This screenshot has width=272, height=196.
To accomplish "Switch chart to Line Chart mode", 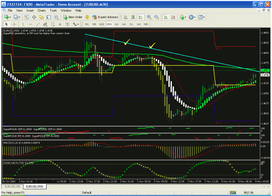I will pos(140,17).
